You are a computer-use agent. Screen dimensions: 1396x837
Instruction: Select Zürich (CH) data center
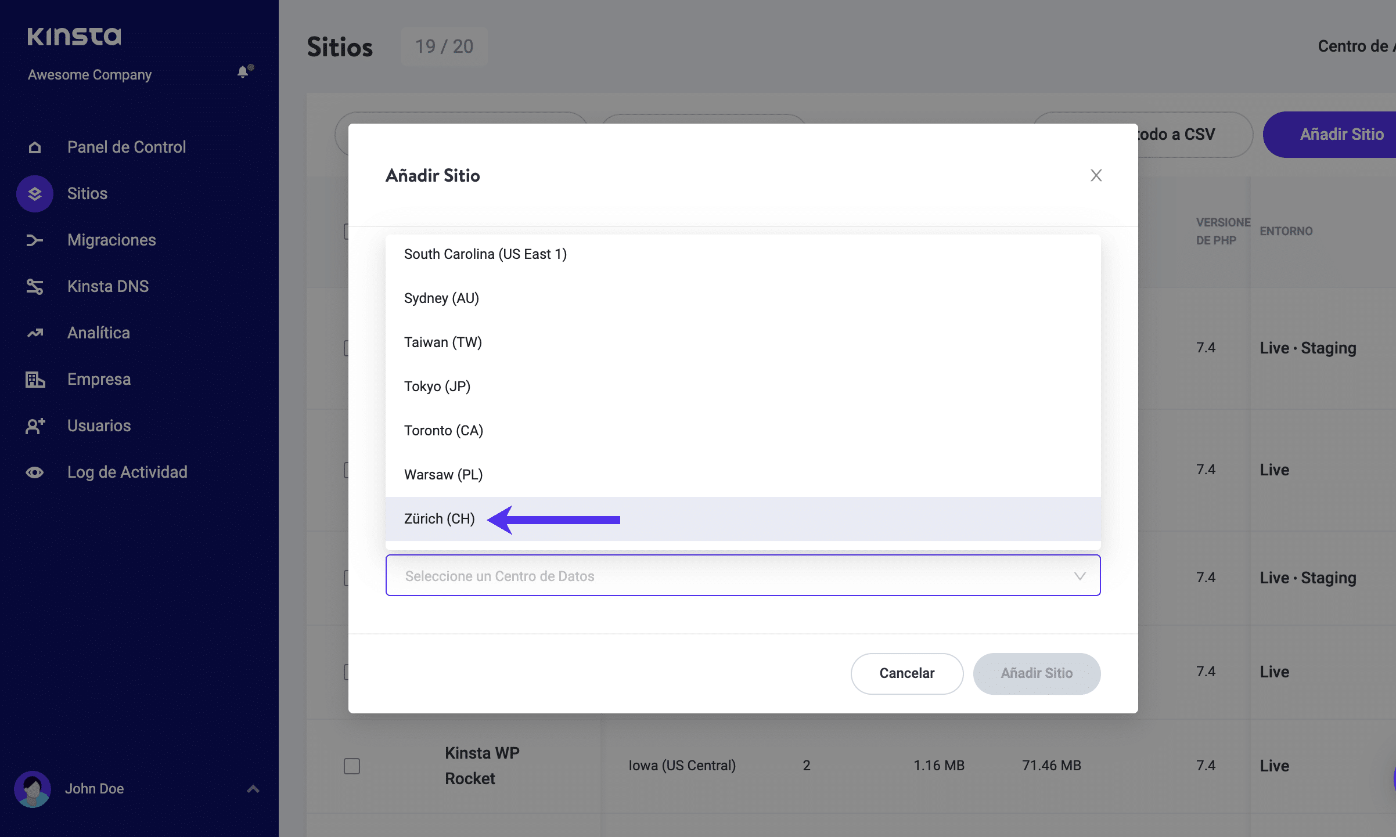[440, 519]
